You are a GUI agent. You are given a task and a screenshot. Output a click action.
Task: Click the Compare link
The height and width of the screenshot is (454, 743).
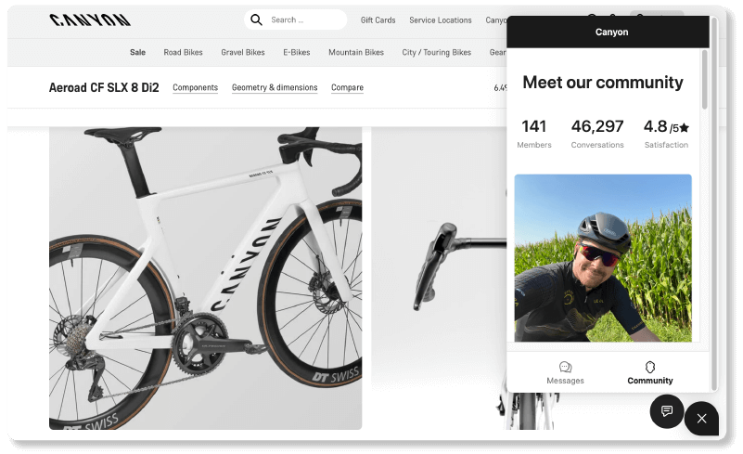[347, 88]
